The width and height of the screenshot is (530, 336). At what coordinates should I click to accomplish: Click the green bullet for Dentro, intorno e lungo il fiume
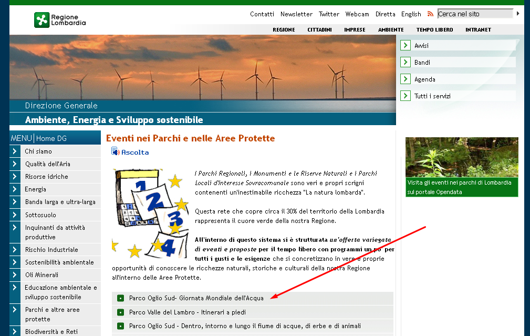120,326
